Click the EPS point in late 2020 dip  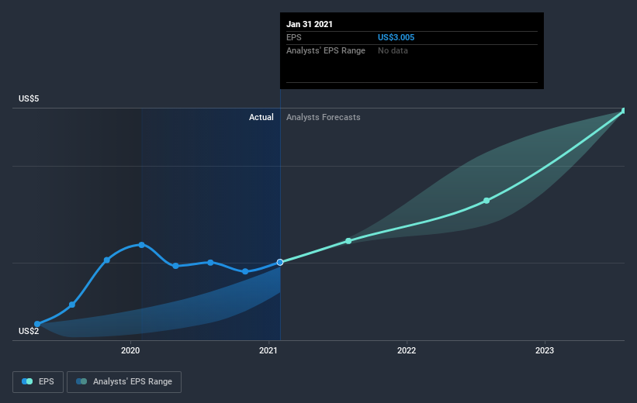(x=245, y=271)
